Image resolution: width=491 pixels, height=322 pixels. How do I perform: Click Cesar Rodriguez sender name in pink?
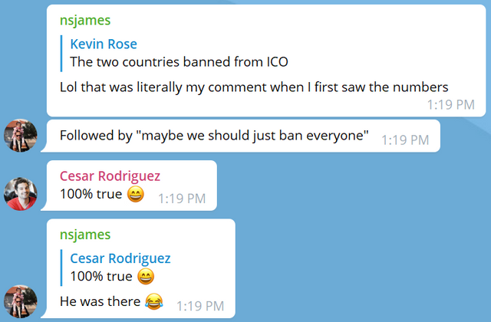pos(110,176)
